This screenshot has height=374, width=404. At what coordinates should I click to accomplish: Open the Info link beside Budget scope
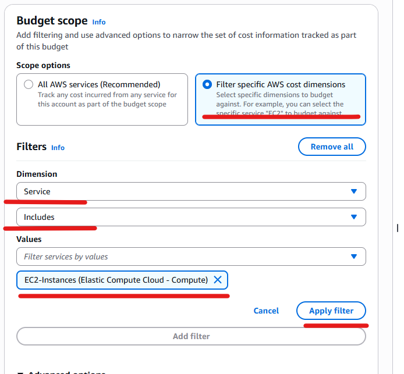coord(99,22)
